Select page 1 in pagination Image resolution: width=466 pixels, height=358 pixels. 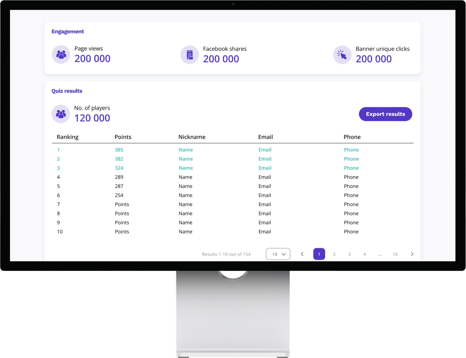(x=319, y=254)
